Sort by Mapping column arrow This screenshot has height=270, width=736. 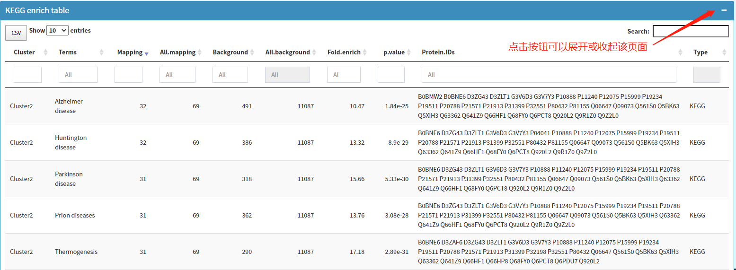146,52
